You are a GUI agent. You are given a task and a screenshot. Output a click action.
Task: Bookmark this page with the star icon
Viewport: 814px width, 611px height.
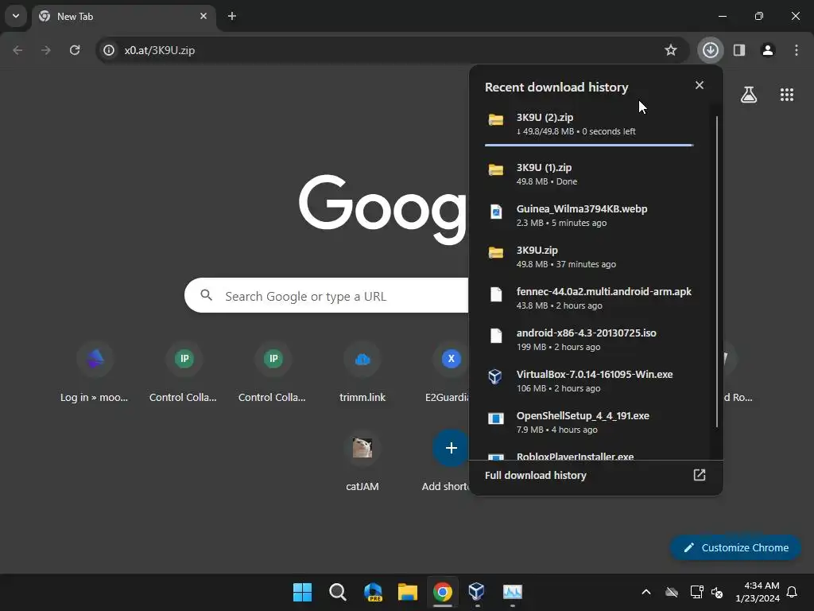(x=671, y=50)
